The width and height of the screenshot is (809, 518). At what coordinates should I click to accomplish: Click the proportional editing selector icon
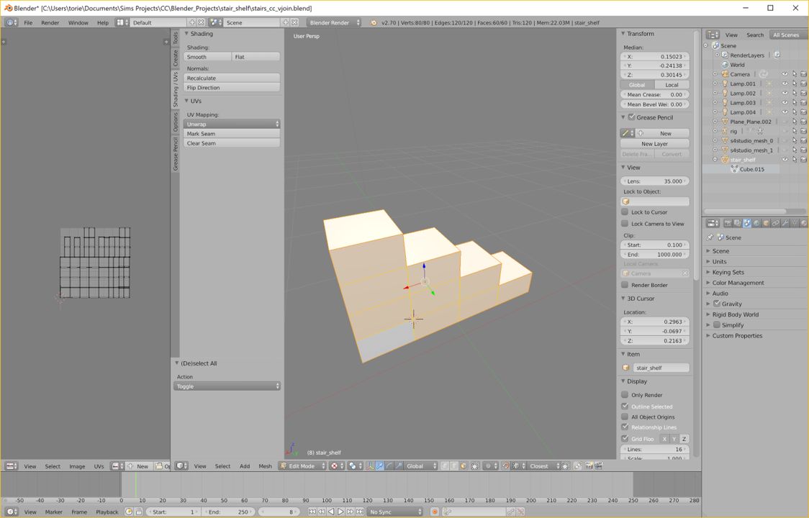(x=490, y=466)
